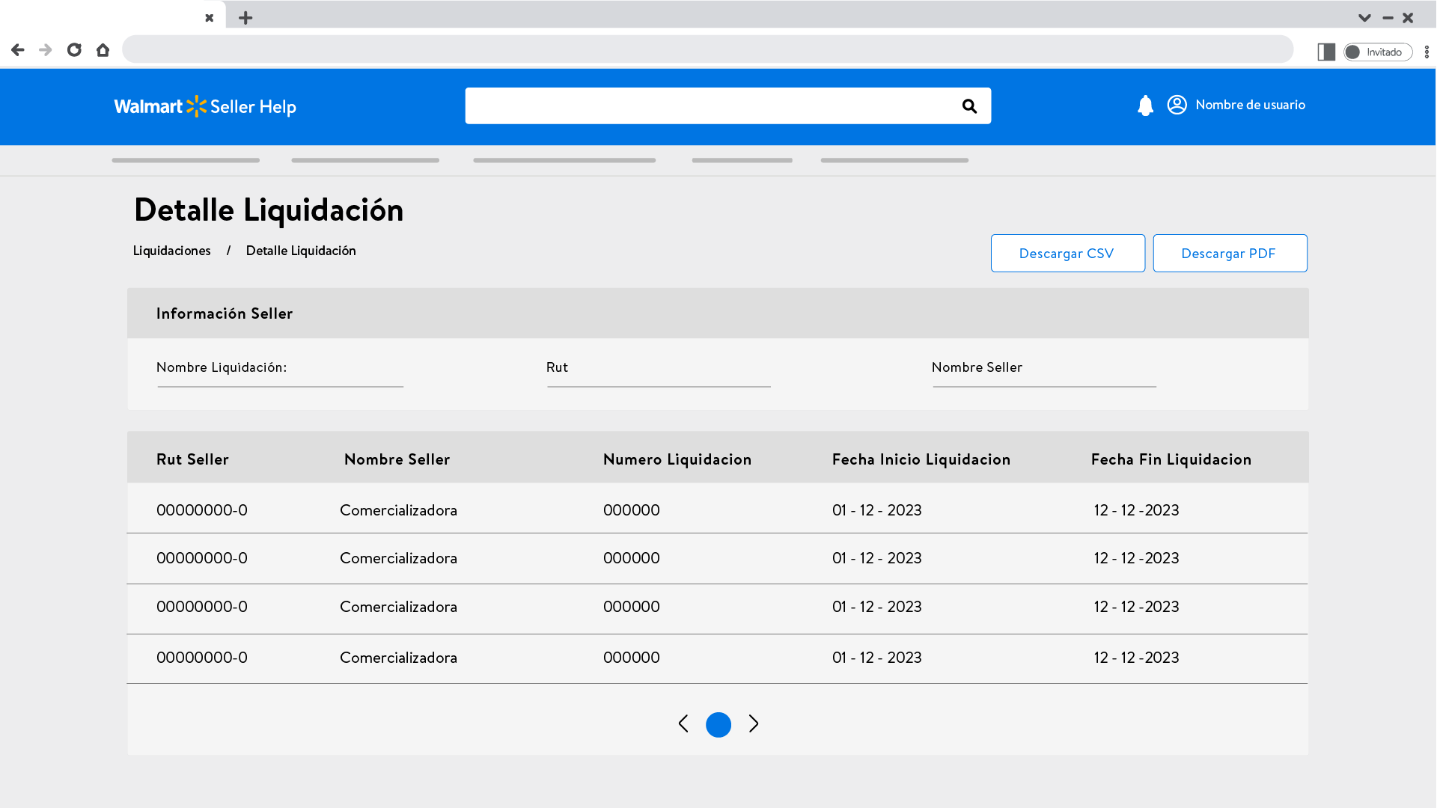Navigate to Liquidaciones breadcrumb link
The height and width of the screenshot is (808, 1437).
[x=171, y=251]
